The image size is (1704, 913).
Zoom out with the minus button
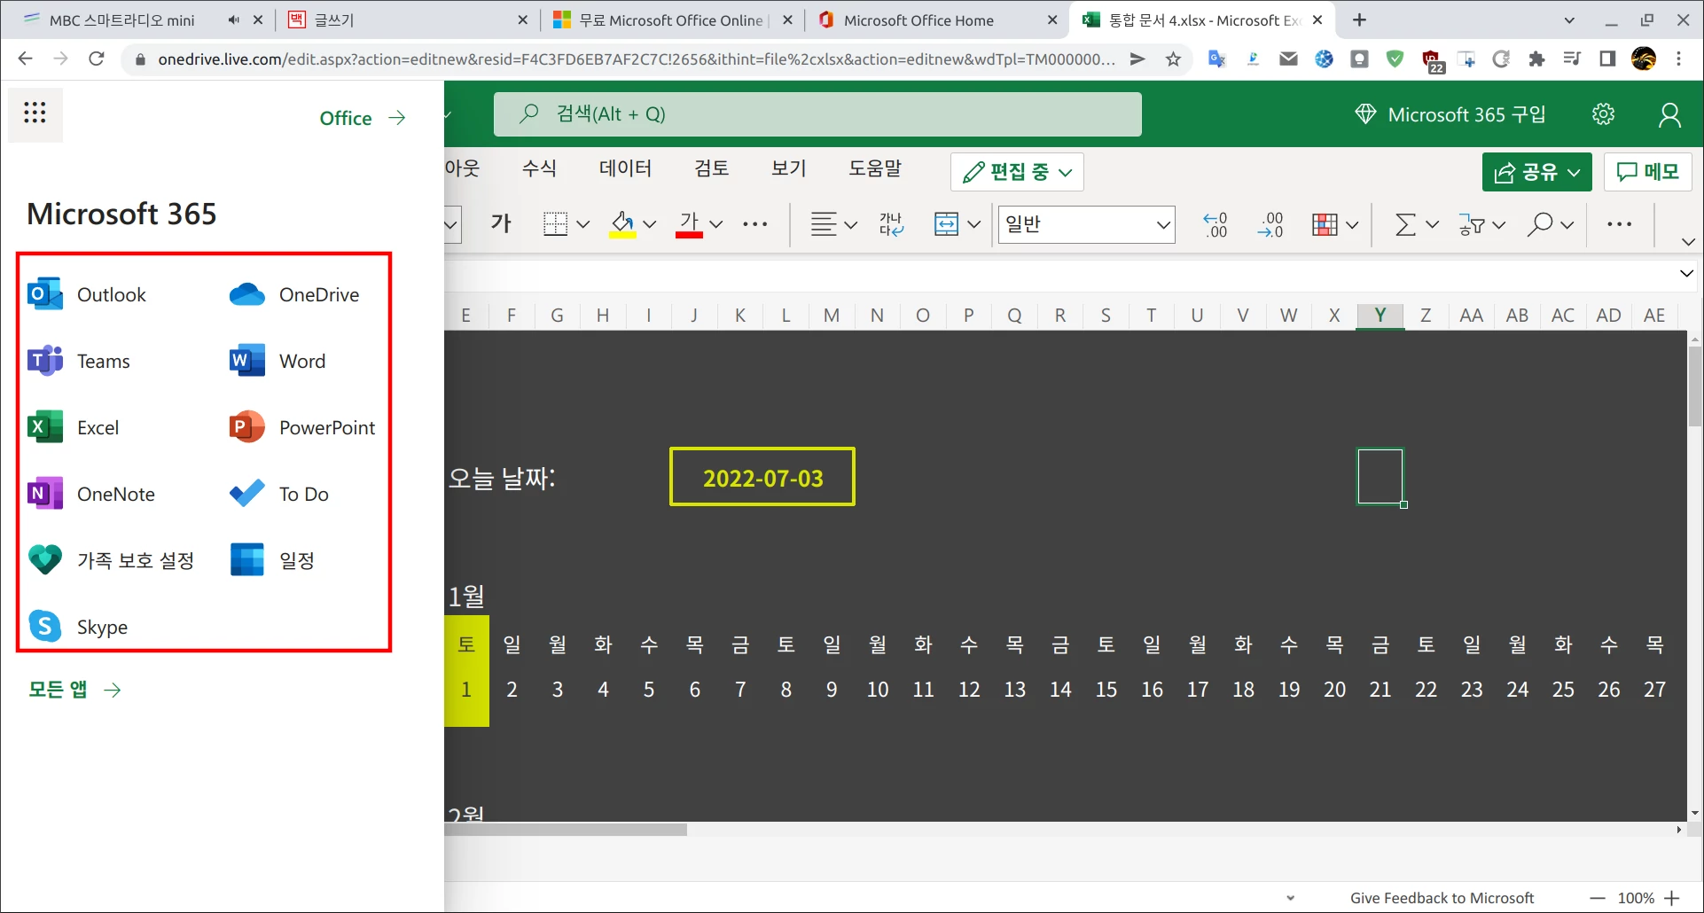click(x=1598, y=898)
